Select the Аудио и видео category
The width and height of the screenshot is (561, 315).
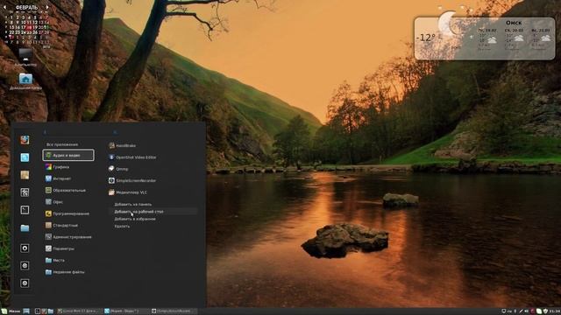(x=68, y=156)
